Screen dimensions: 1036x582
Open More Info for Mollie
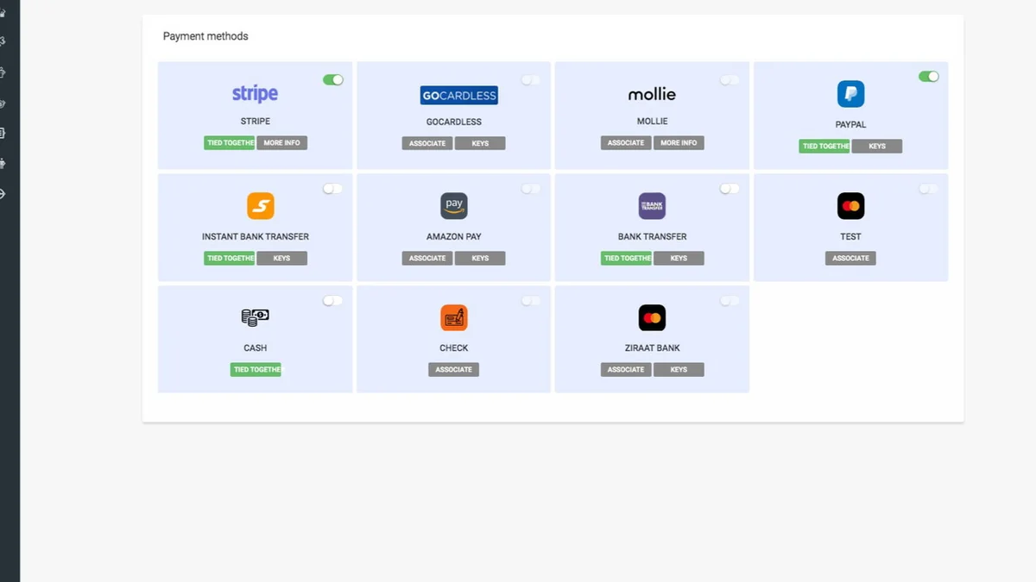click(679, 143)
